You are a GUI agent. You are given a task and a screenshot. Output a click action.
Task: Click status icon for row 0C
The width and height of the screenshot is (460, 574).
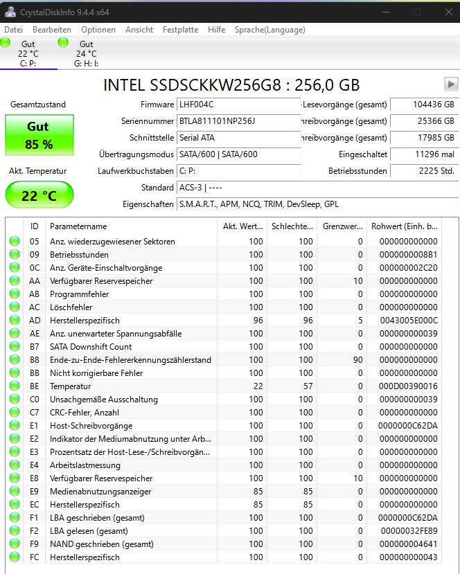point(15,267)
